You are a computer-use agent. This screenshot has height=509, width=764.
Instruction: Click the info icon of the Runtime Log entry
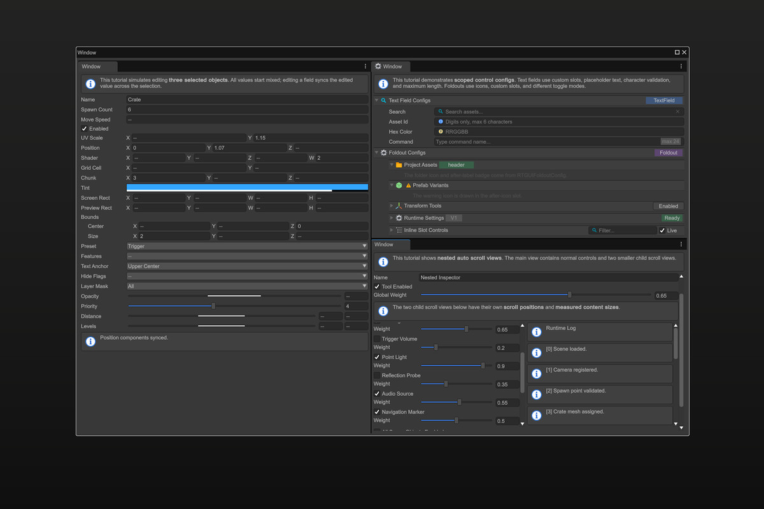537,332
